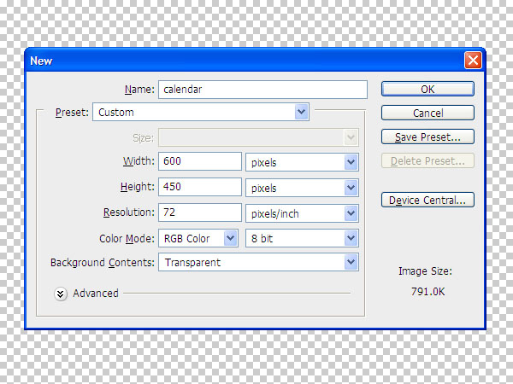Click the Width value field showing 600

tap(200, 161)
